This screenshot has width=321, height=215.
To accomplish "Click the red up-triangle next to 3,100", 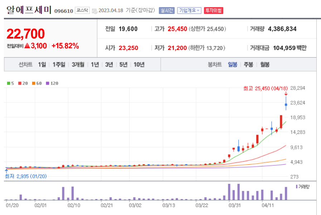I will coord(27,46).
